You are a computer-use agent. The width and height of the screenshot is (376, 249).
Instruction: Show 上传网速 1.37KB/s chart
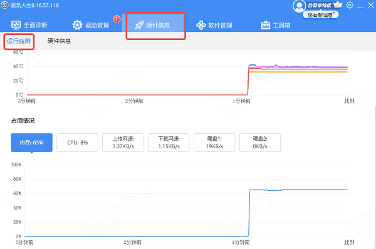pyautogui.click(x=123, y=143)
